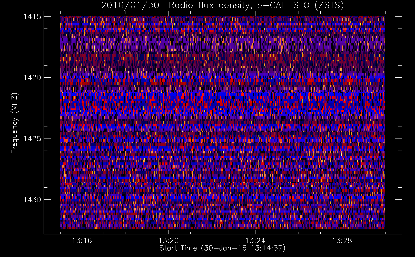415x257 pixels.
Task: Click the 1420 frequency tick label
Action: pyautogui.click(x=32, y=78)
